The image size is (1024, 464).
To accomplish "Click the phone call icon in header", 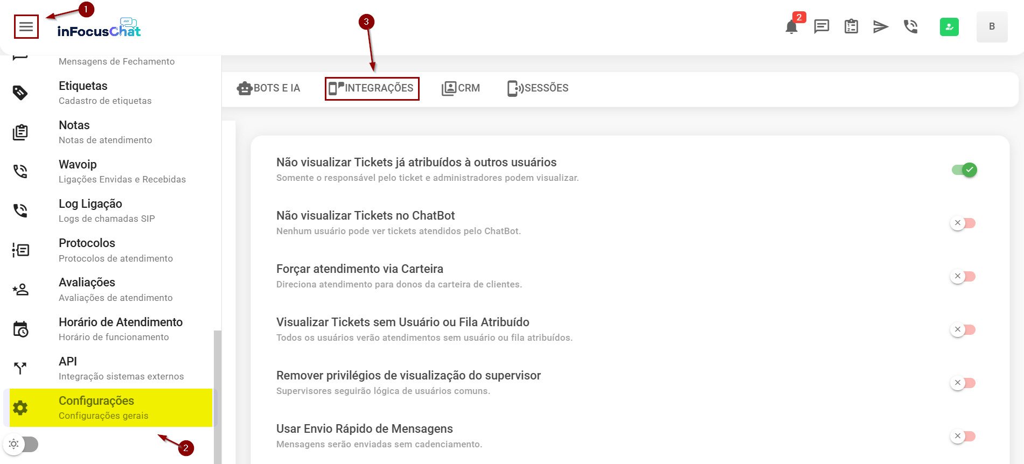I will (911, 26).
